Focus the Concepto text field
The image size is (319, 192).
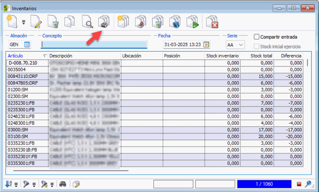pos(94,44)
